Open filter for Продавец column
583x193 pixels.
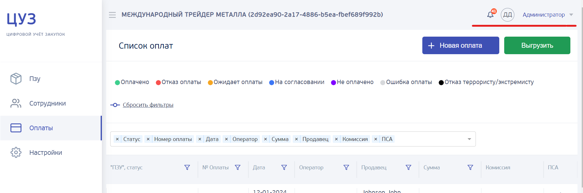(x=408, y=167)
